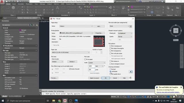
Task: Click the plotter Properties... button
Action: (99, 33)
